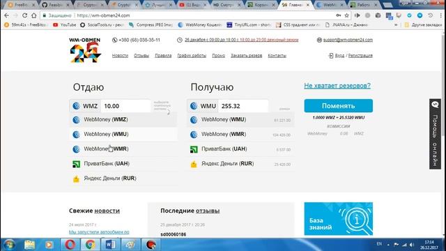This screenshot has height=251, width=446.
Task: Open the Регистрация link
Action: [x=360, y=56]
